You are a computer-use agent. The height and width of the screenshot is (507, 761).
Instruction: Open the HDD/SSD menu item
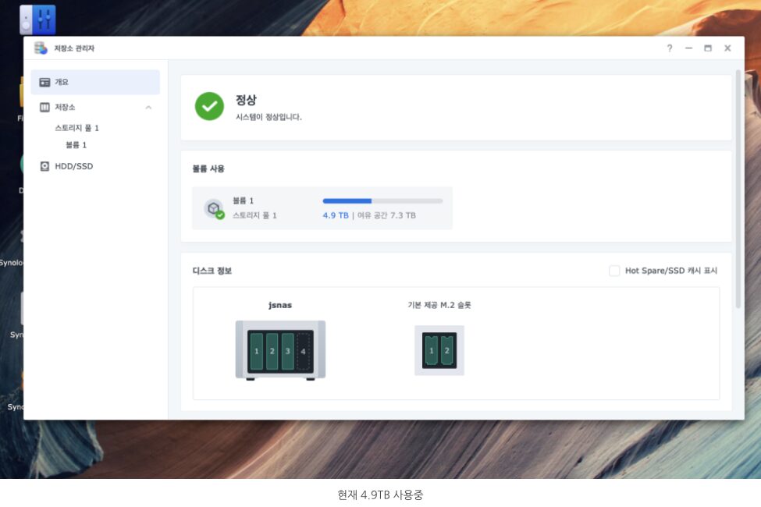[x=74, y=166]
